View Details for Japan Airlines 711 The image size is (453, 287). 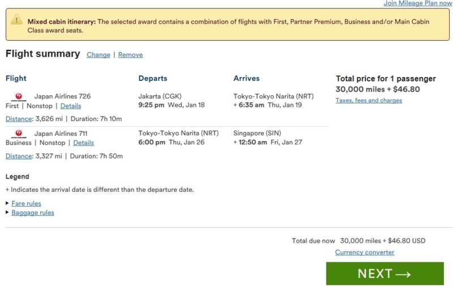(x=83, y=143)
